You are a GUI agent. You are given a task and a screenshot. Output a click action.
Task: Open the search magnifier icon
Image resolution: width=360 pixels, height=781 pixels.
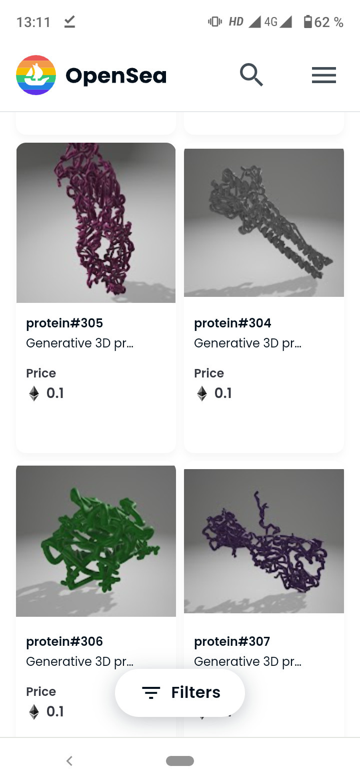point(251,74)
